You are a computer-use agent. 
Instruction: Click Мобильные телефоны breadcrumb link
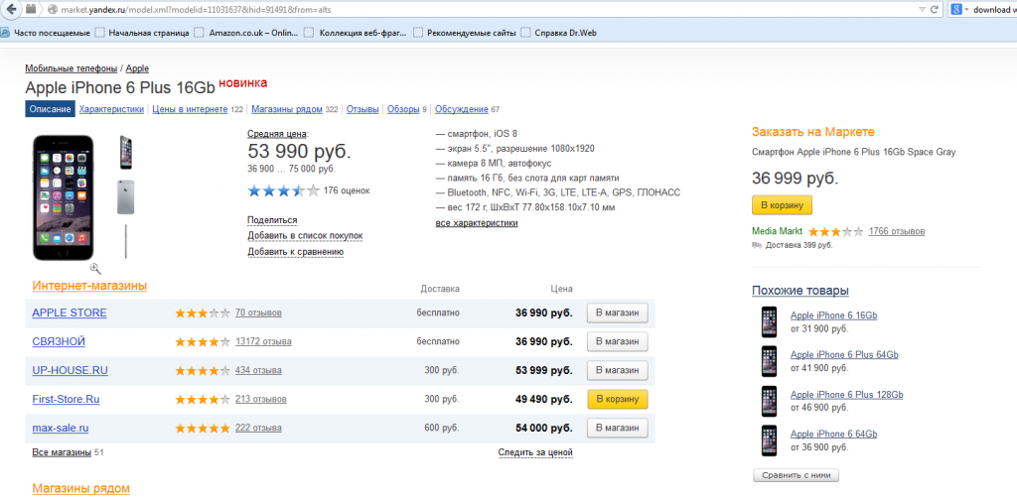pos(72,68)
